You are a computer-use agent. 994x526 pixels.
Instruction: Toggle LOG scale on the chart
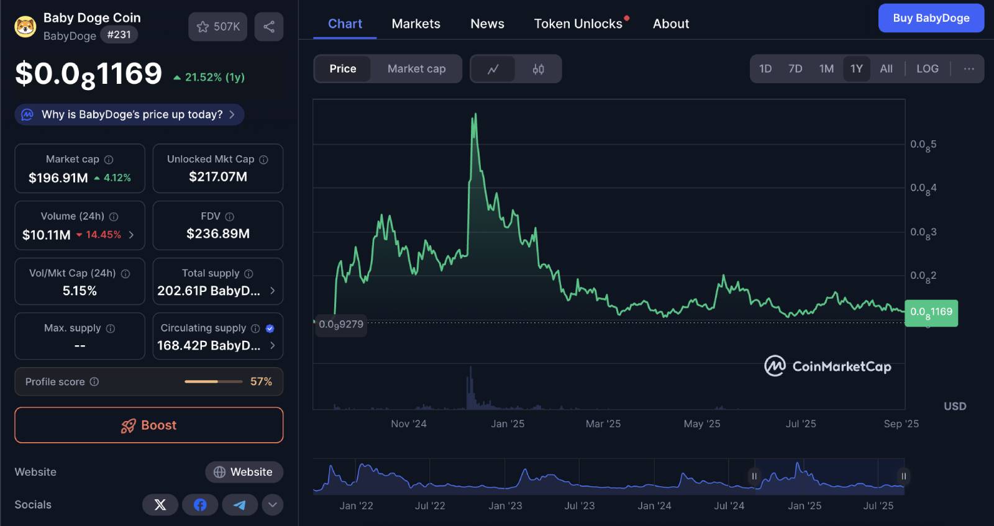click(928, 69)
